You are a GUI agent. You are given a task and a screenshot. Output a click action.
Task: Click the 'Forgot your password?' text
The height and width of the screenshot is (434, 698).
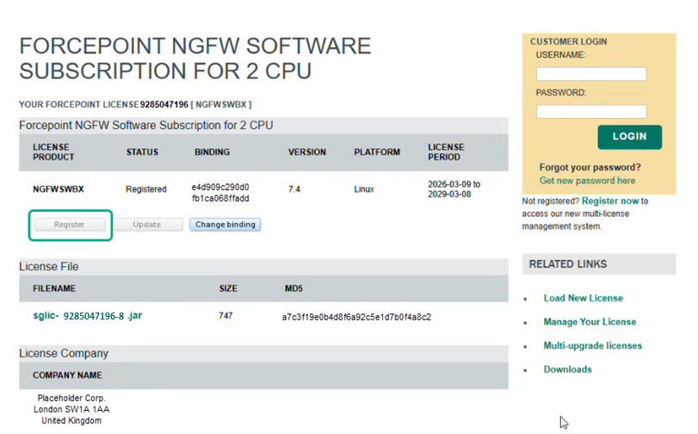tap(590, 167)
